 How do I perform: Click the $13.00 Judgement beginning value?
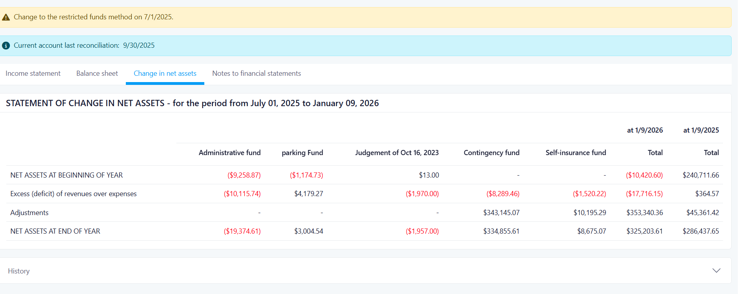[x=429, y=175]
